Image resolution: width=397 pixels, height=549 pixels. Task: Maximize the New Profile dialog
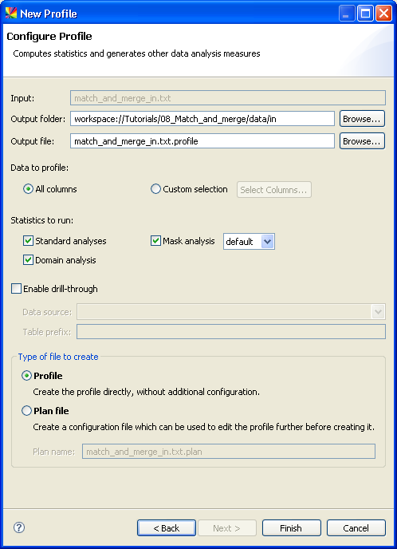click(365, 14)
